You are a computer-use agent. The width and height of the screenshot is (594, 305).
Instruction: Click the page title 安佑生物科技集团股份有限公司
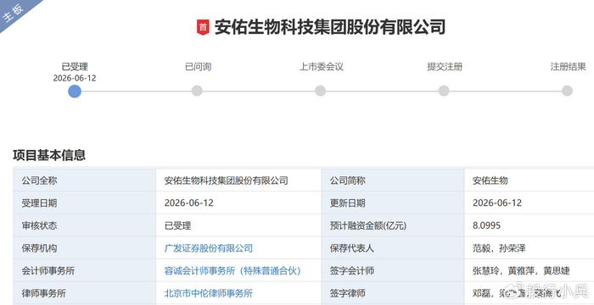click(x=330, y=28)
